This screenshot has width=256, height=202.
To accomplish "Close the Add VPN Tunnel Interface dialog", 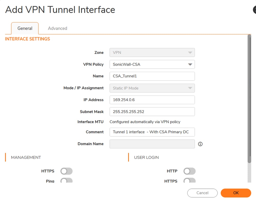I will (254, 10).
